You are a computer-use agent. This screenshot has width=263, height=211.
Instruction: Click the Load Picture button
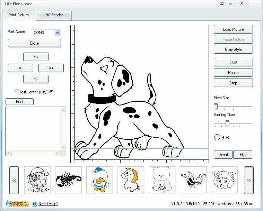click(x=233, y=29)
